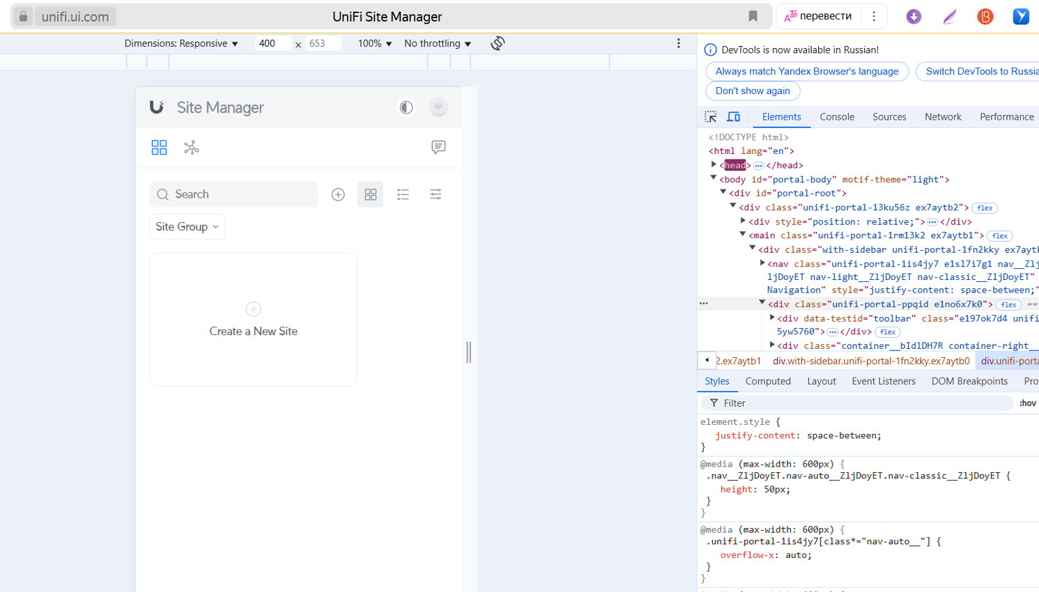Switch to the Network tab
This screenshot has width=1039, height=592.
943,117
